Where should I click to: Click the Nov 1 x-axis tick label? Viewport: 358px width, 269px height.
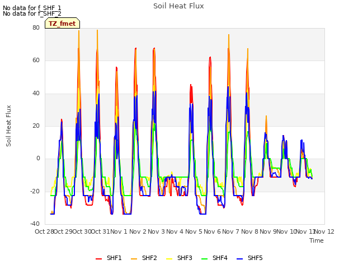119,231
